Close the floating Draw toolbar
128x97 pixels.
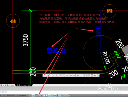(x=100, y=75)
